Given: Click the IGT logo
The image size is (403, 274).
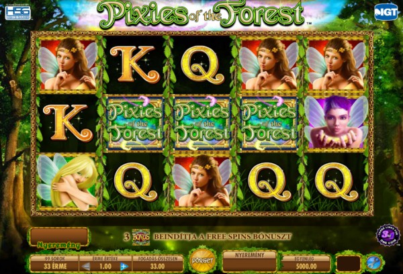Looking at the screenshot, I should 386,12.
